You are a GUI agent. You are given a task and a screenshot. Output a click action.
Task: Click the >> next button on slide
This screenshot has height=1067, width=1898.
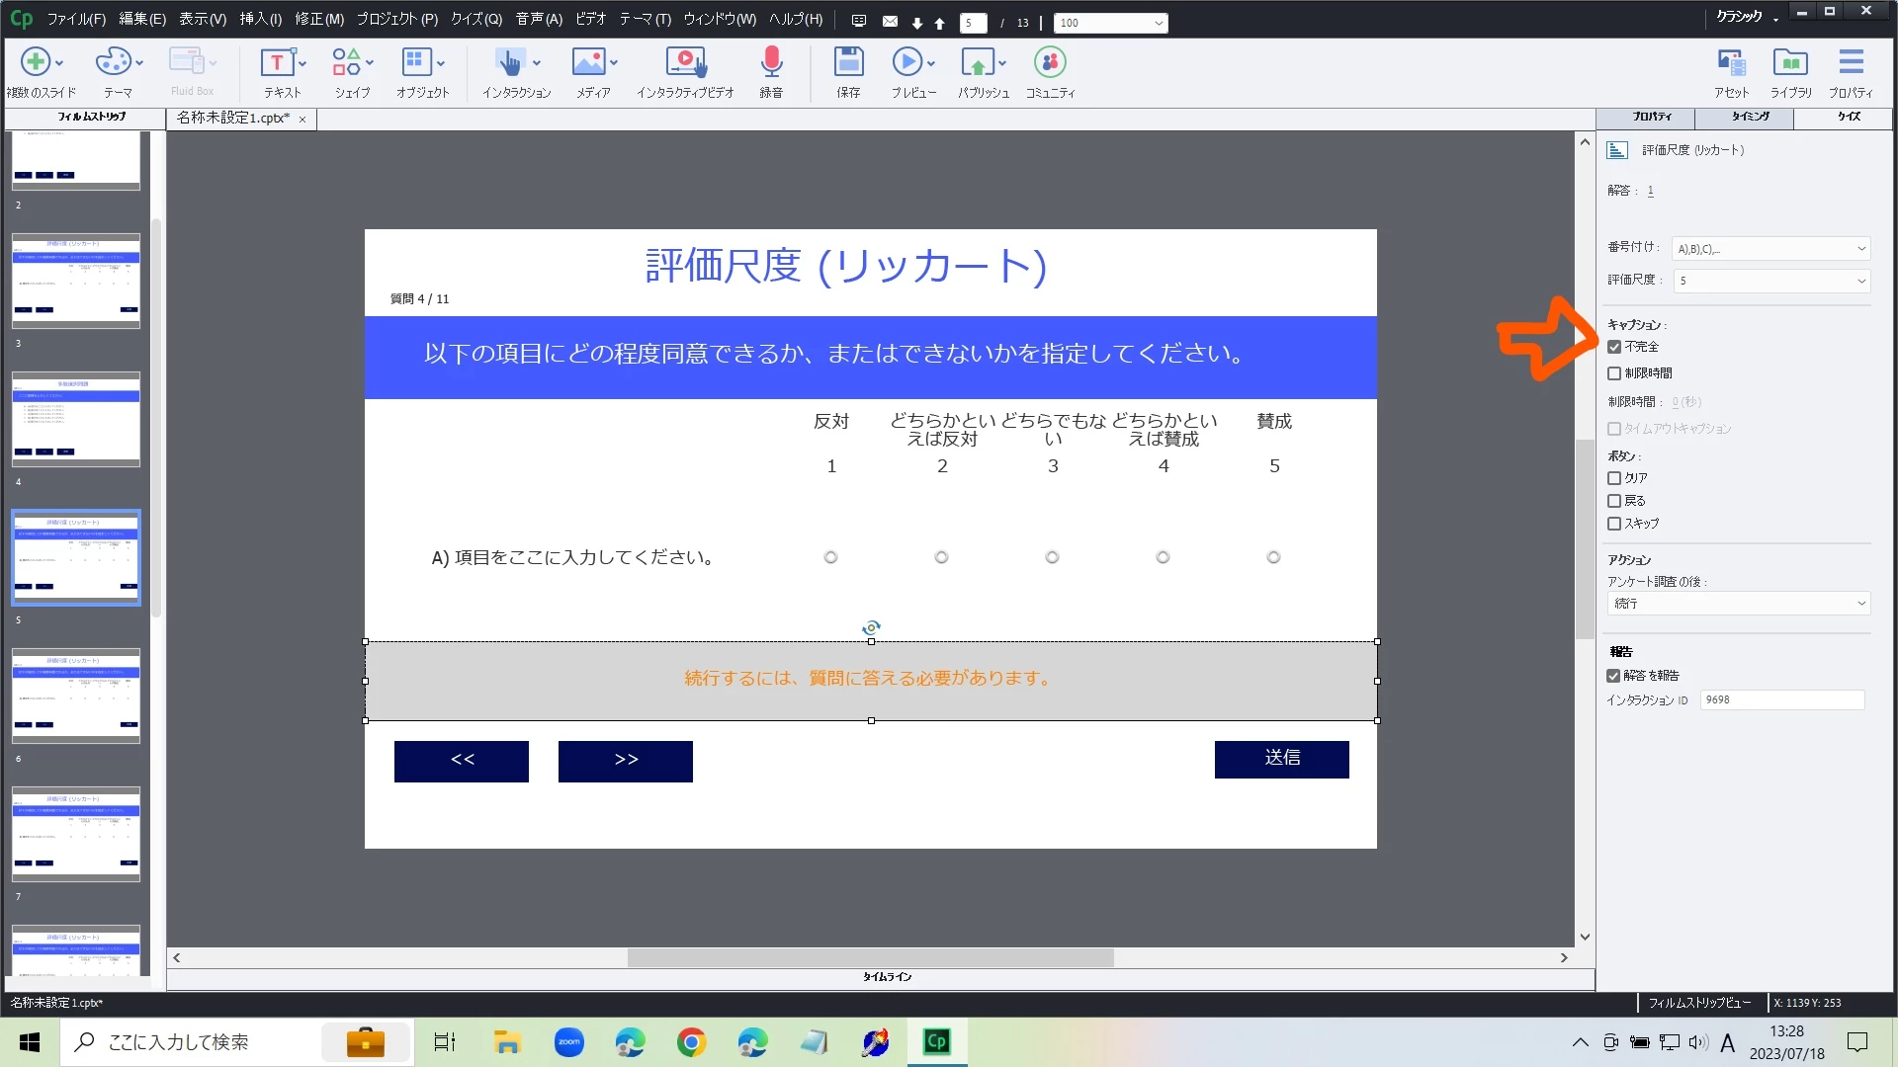(x=625, y=761)
